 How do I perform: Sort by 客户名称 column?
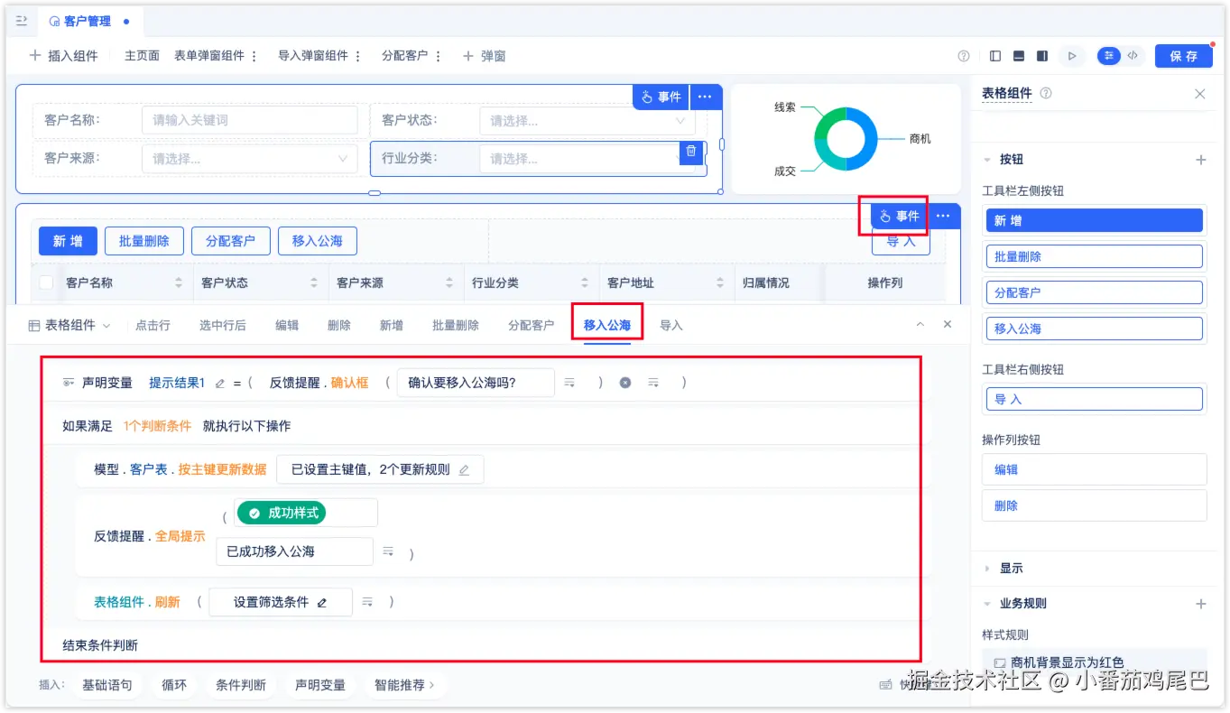pos(179,282)
